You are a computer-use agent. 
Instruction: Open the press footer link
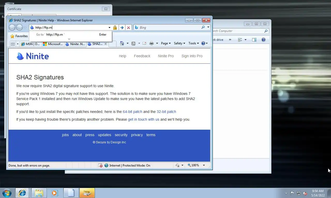[x=90, y=135]
